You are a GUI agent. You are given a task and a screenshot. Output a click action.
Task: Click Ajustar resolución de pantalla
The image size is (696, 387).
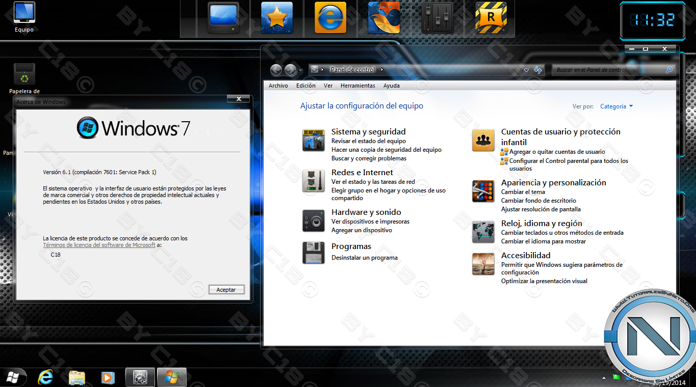point(541,209)
